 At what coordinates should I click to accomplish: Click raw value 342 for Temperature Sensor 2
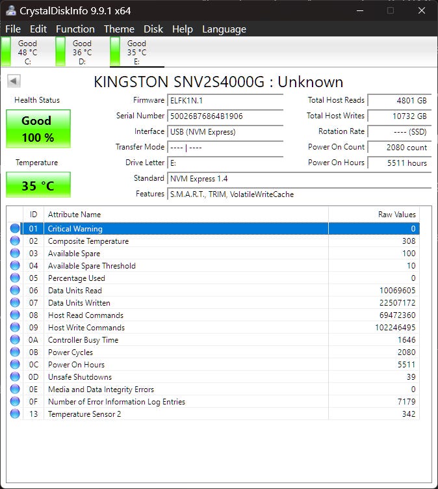[x=408, y=414]
